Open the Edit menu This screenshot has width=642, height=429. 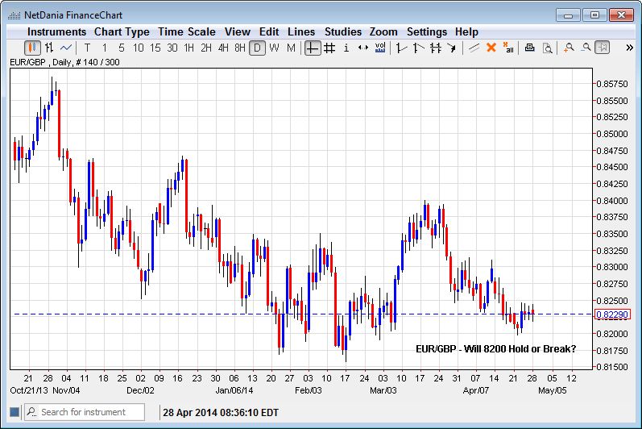(269, 31)
